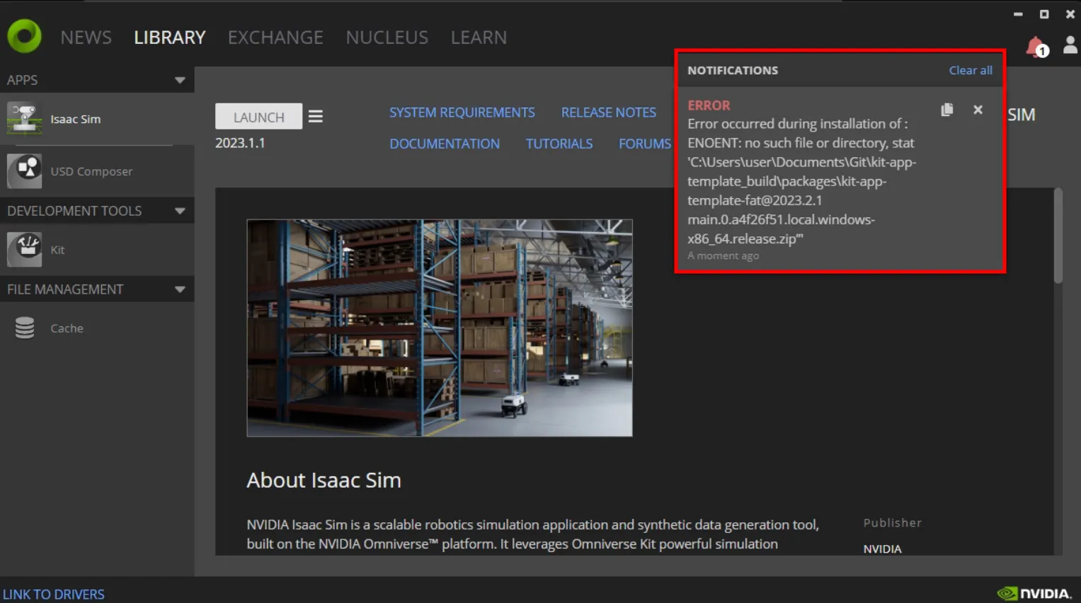
Task: Click the NVIDIA publisher name
Action: coord(882,549)
